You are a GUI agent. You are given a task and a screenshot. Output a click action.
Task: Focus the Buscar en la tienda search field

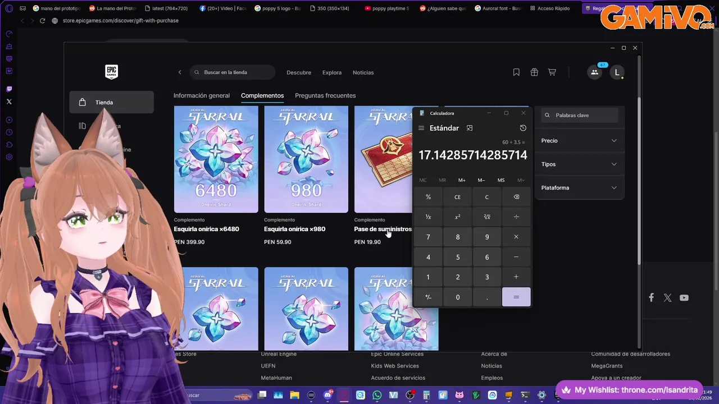[233, 72]
